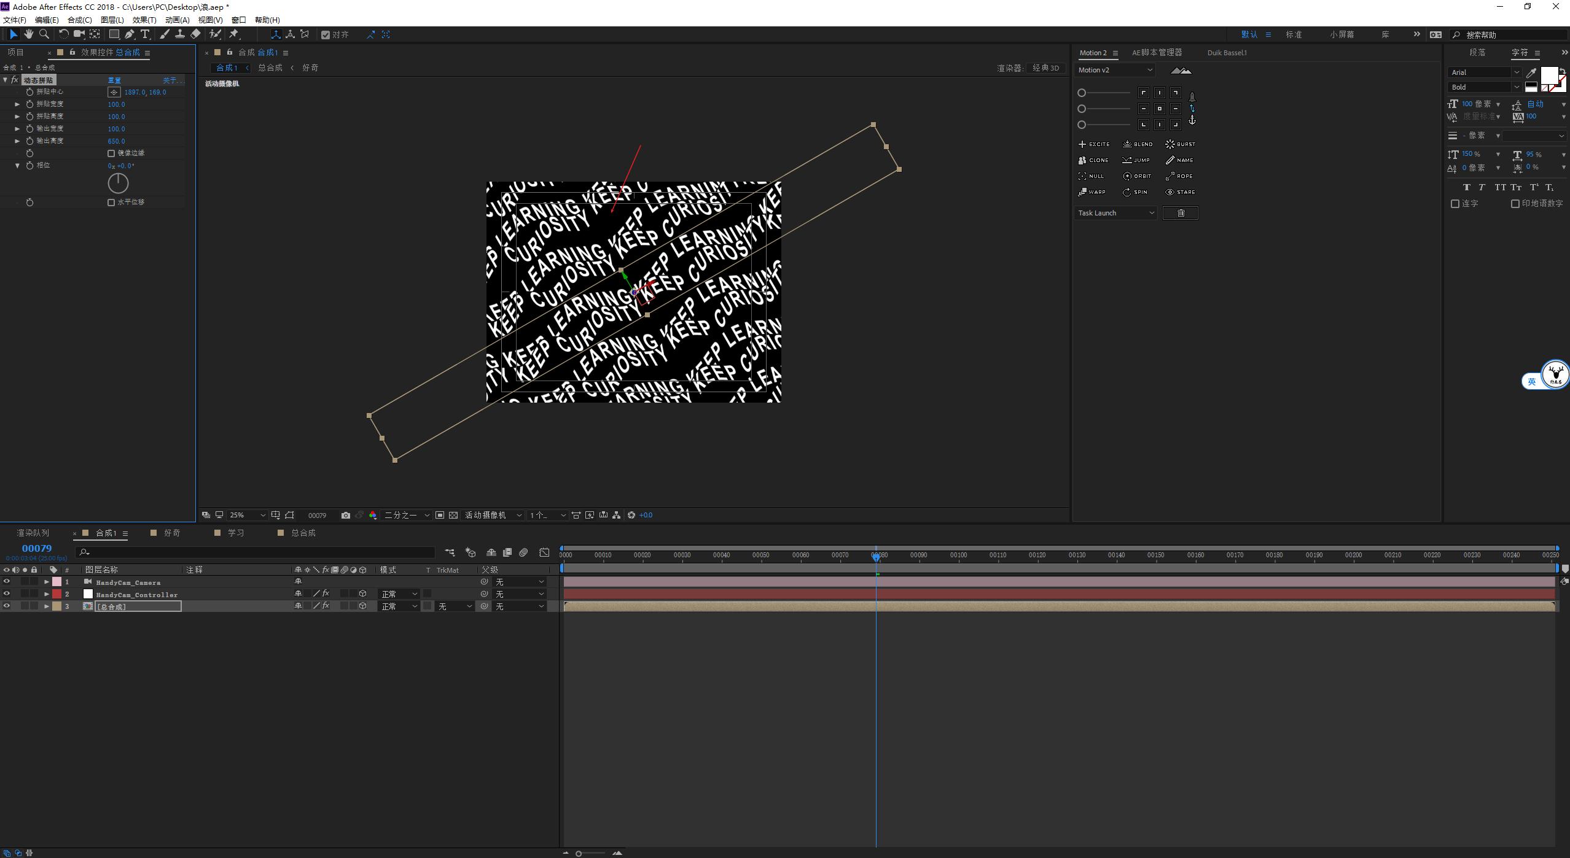The image size is (1570, 858).
Task: Open the 效果(T) menu
Action: (x=144, y=20)
